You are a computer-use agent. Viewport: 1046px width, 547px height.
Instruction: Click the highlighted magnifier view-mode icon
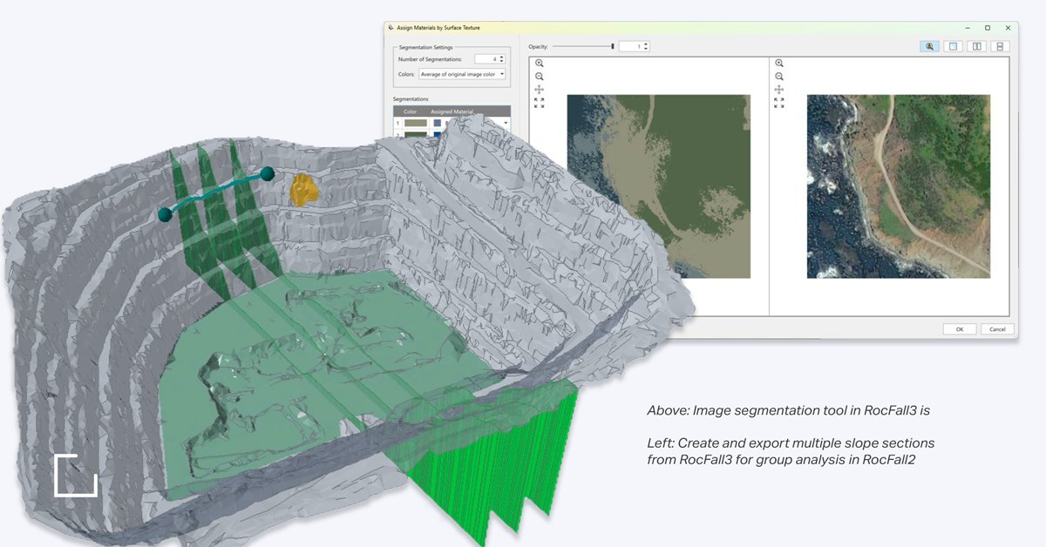point(929,46)
